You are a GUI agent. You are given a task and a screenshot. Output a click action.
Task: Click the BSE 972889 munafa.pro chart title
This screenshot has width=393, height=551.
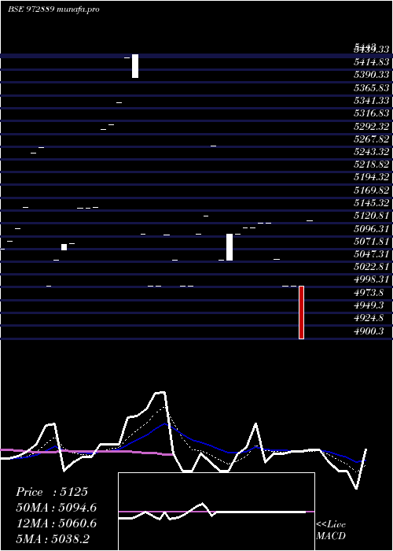(53, 9)
